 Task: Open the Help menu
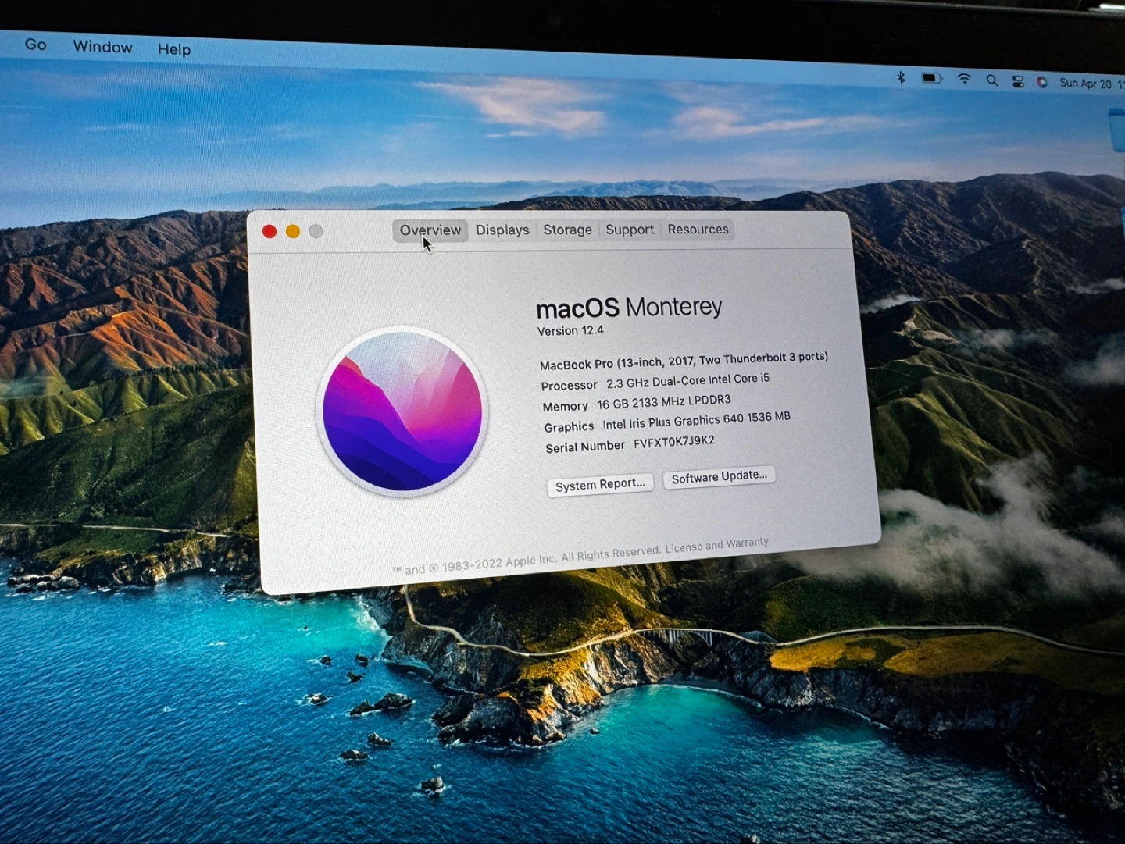coord(173,49)
